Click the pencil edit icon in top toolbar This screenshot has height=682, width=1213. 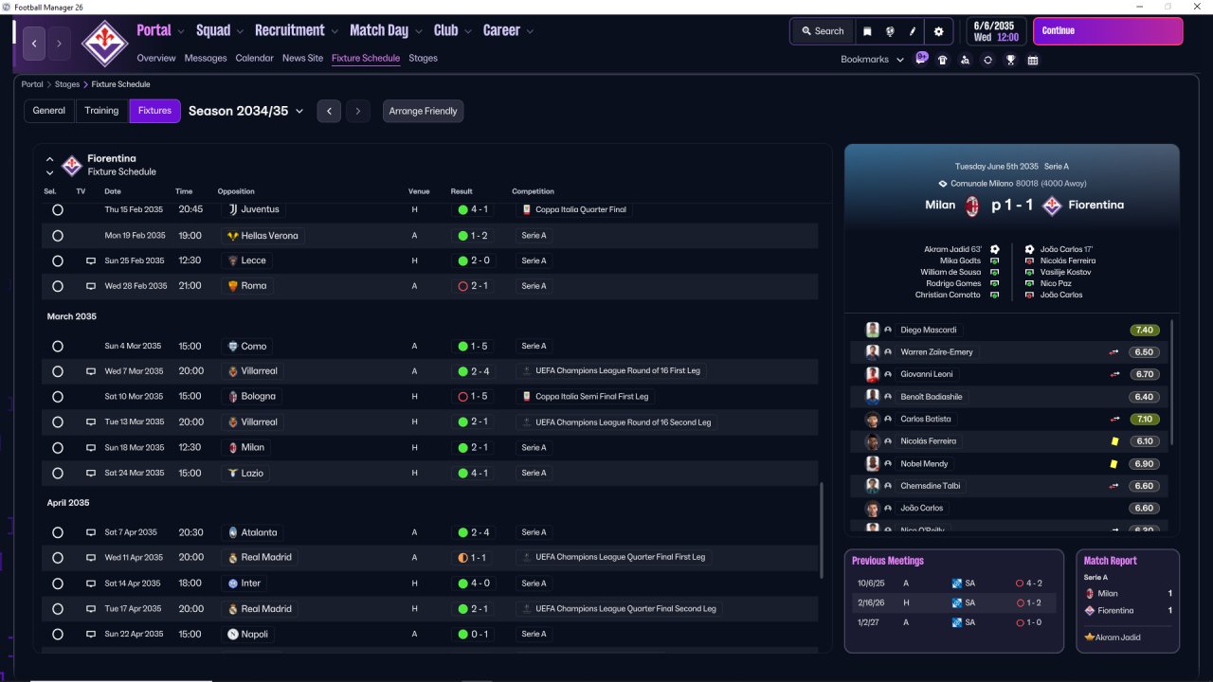coord(913,31)
